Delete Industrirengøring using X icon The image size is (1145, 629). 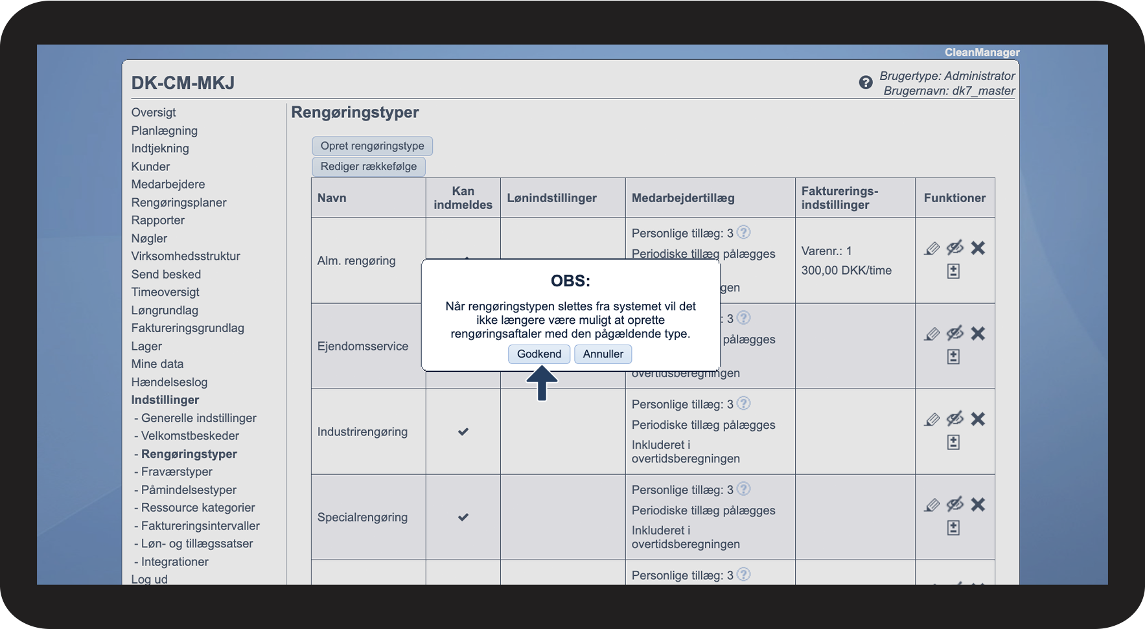pyautogui.click(x=978, y=419)
